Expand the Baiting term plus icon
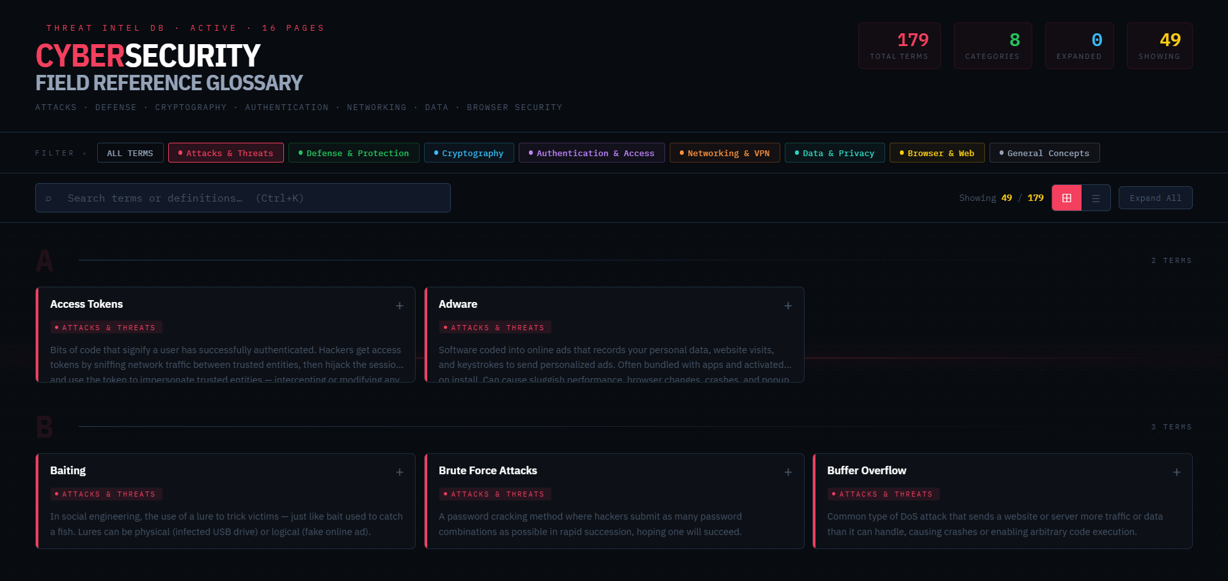Screen dimensions: 1228x581 pyautogui.click(x=399, y=472)
